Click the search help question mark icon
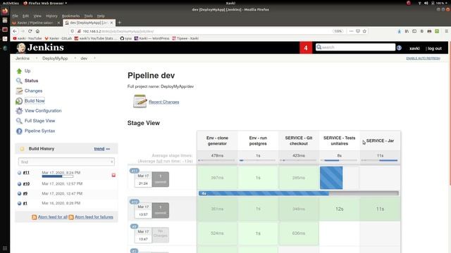Image resolution: width=451 pixels, height=253 pixels. pos(399,48)
